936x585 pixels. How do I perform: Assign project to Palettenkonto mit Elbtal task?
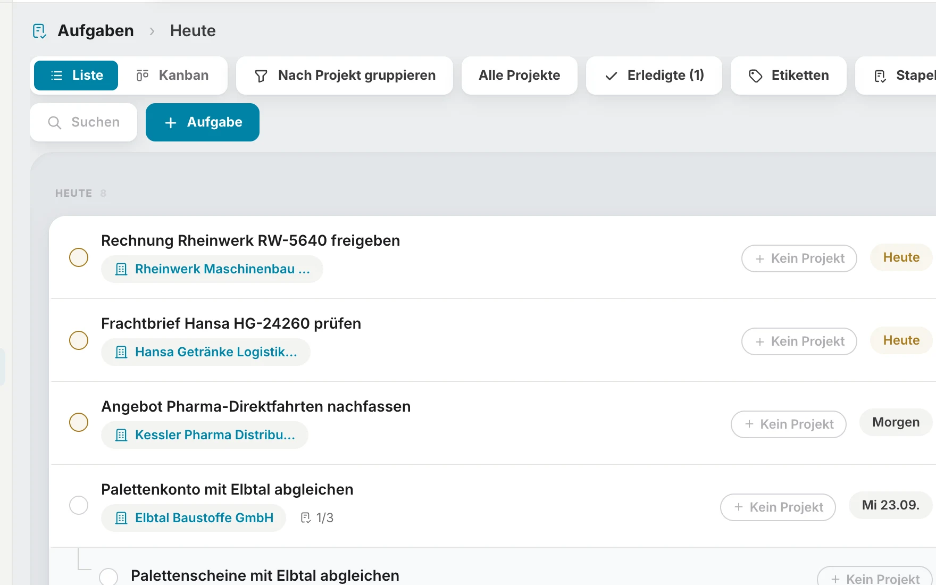(778, 507)
